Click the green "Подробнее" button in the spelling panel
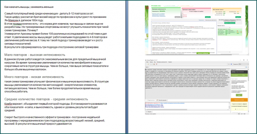Screen dimensions: 257x134 (x=208, y=17)
